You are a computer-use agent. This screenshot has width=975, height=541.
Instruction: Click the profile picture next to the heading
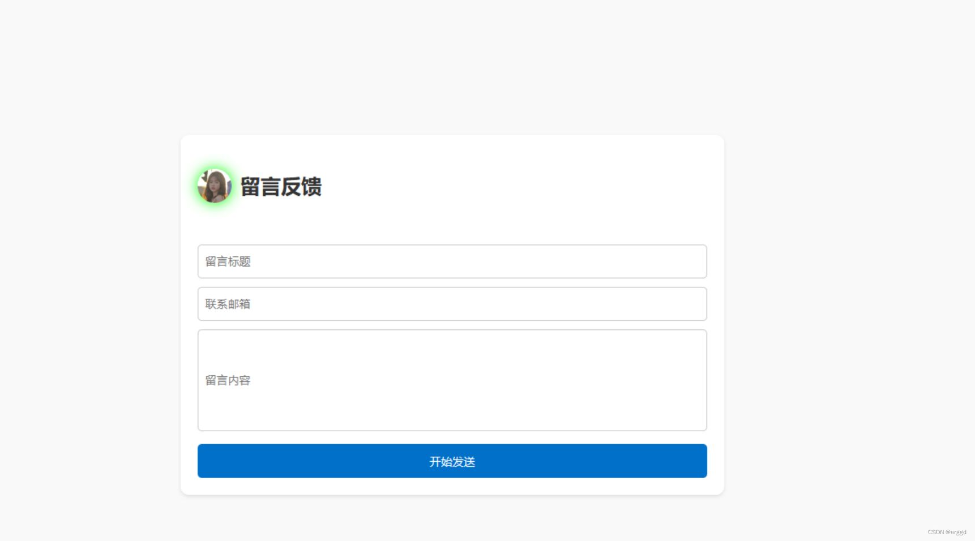click(x=213, y=186)
